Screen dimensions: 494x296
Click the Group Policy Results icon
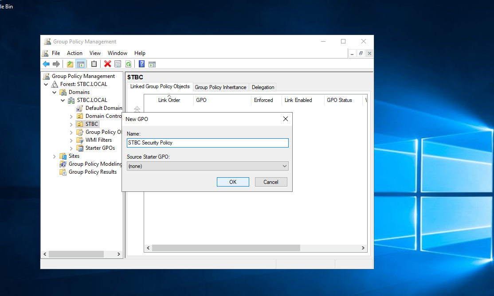(x=63, y=172)
